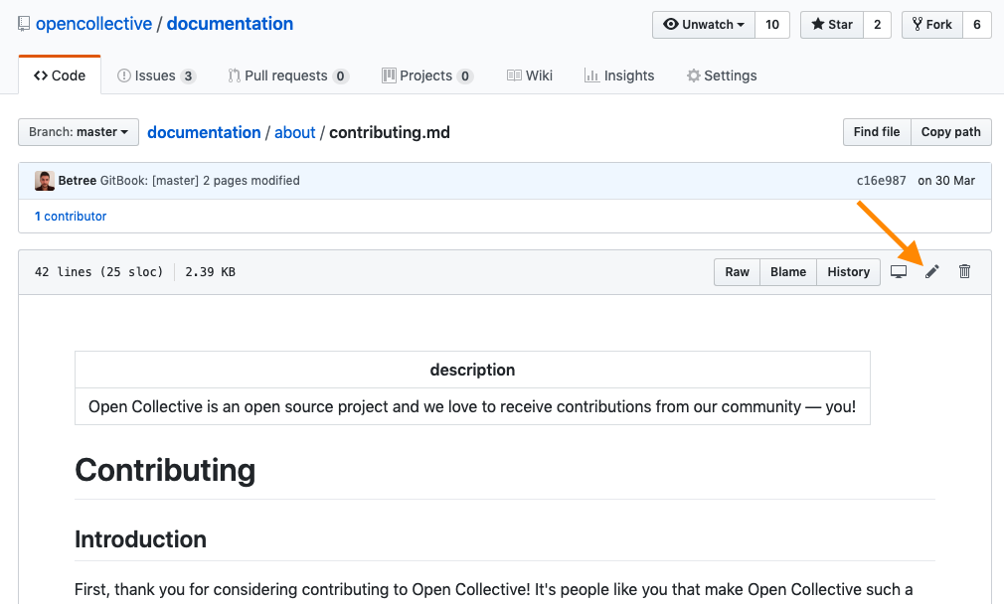Screen dimensions: 1004x604
Task: Click the Copy path button
Action: [951, 132]
